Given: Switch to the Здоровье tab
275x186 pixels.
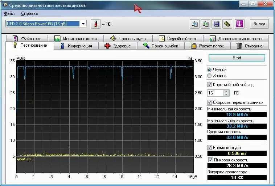Looking at the screenshot, I should point(118,46).
